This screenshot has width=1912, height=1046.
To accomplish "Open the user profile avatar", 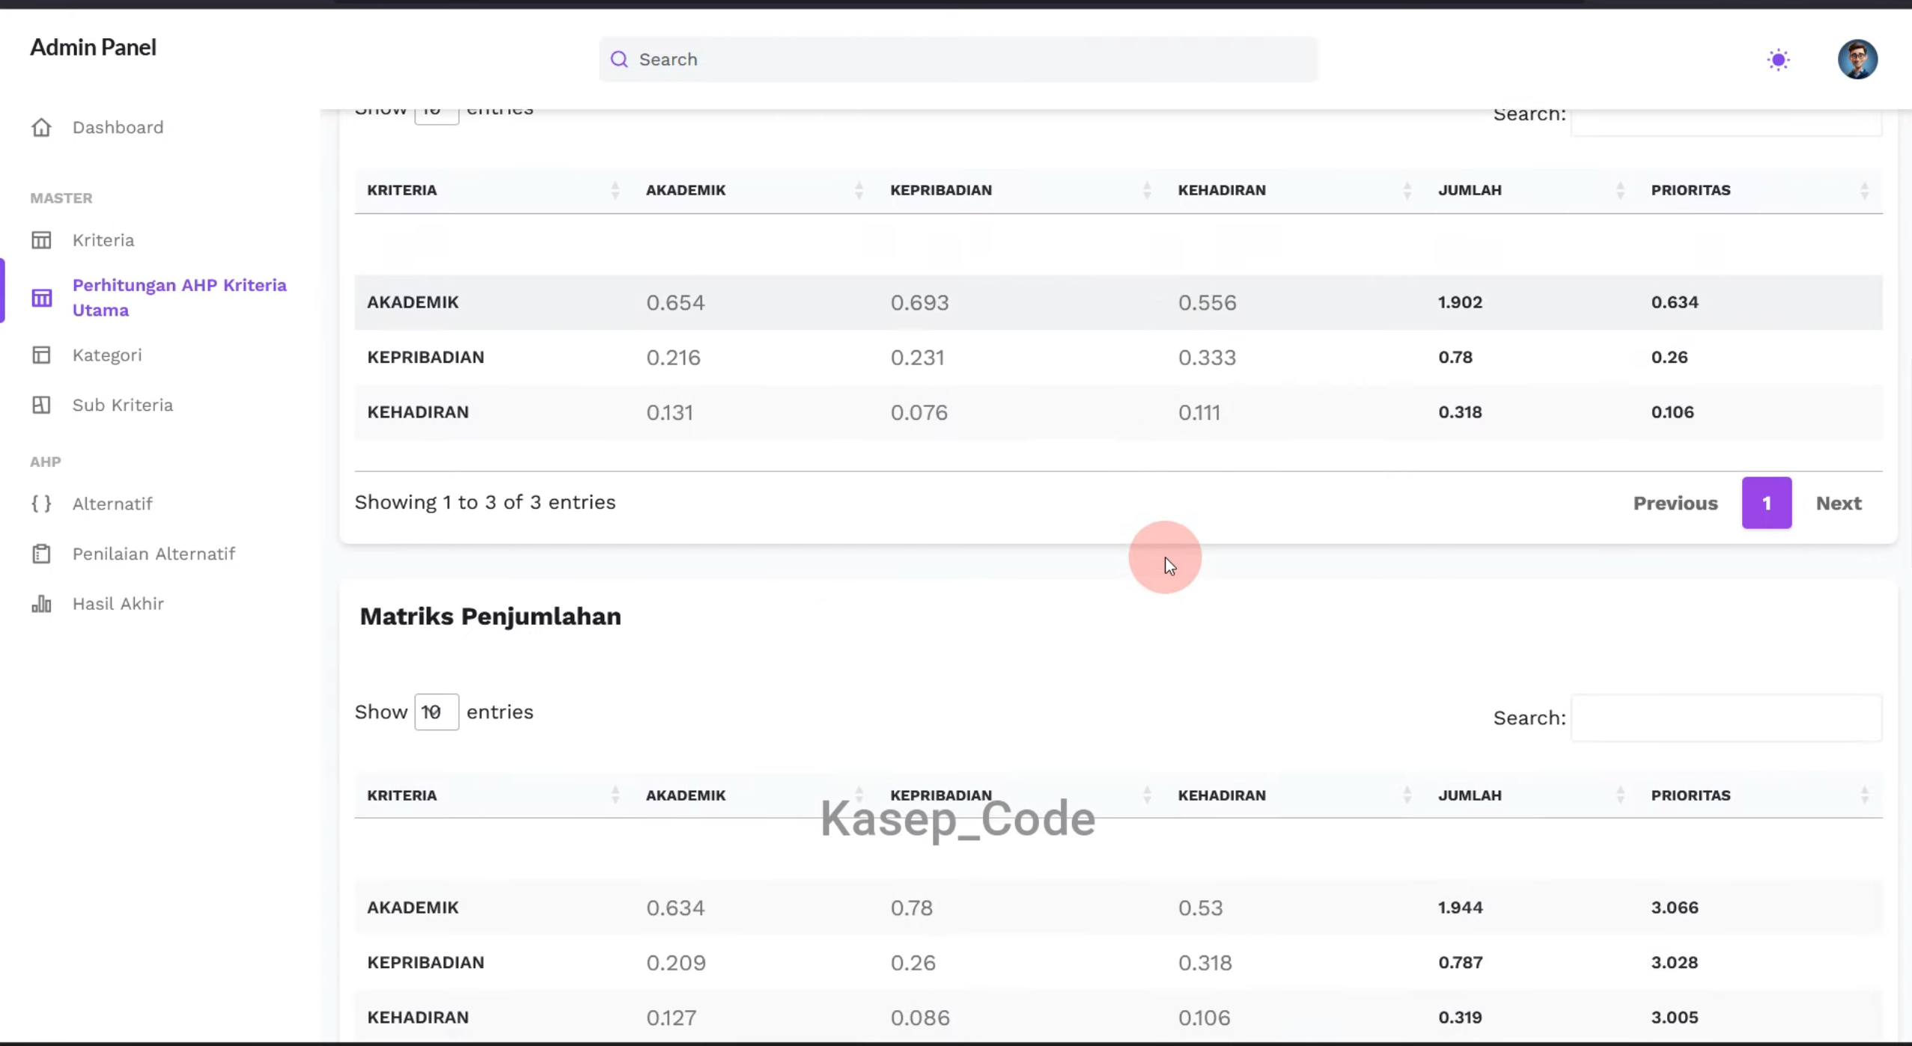I will click(x=1857, y=59).
